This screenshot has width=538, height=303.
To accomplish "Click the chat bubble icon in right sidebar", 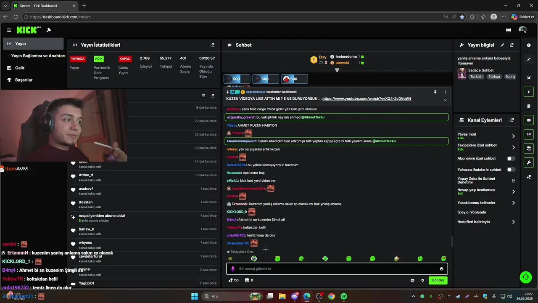I will click(529, 120).
